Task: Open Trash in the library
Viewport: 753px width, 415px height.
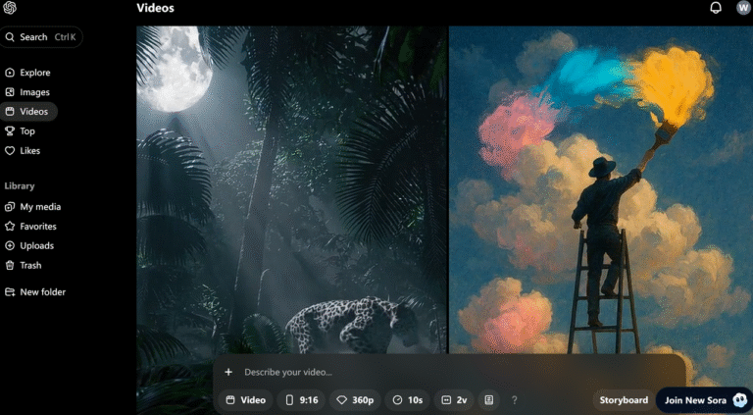Action: tap(30, 265)
